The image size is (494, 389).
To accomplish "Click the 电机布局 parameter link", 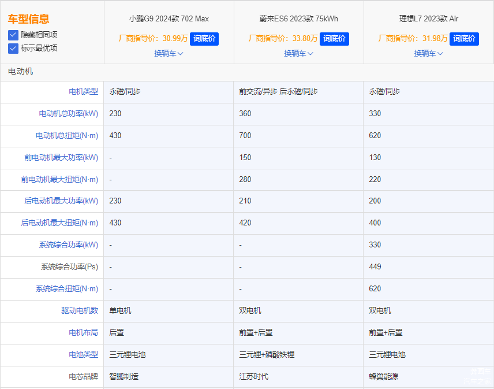I will coord(84,332).
